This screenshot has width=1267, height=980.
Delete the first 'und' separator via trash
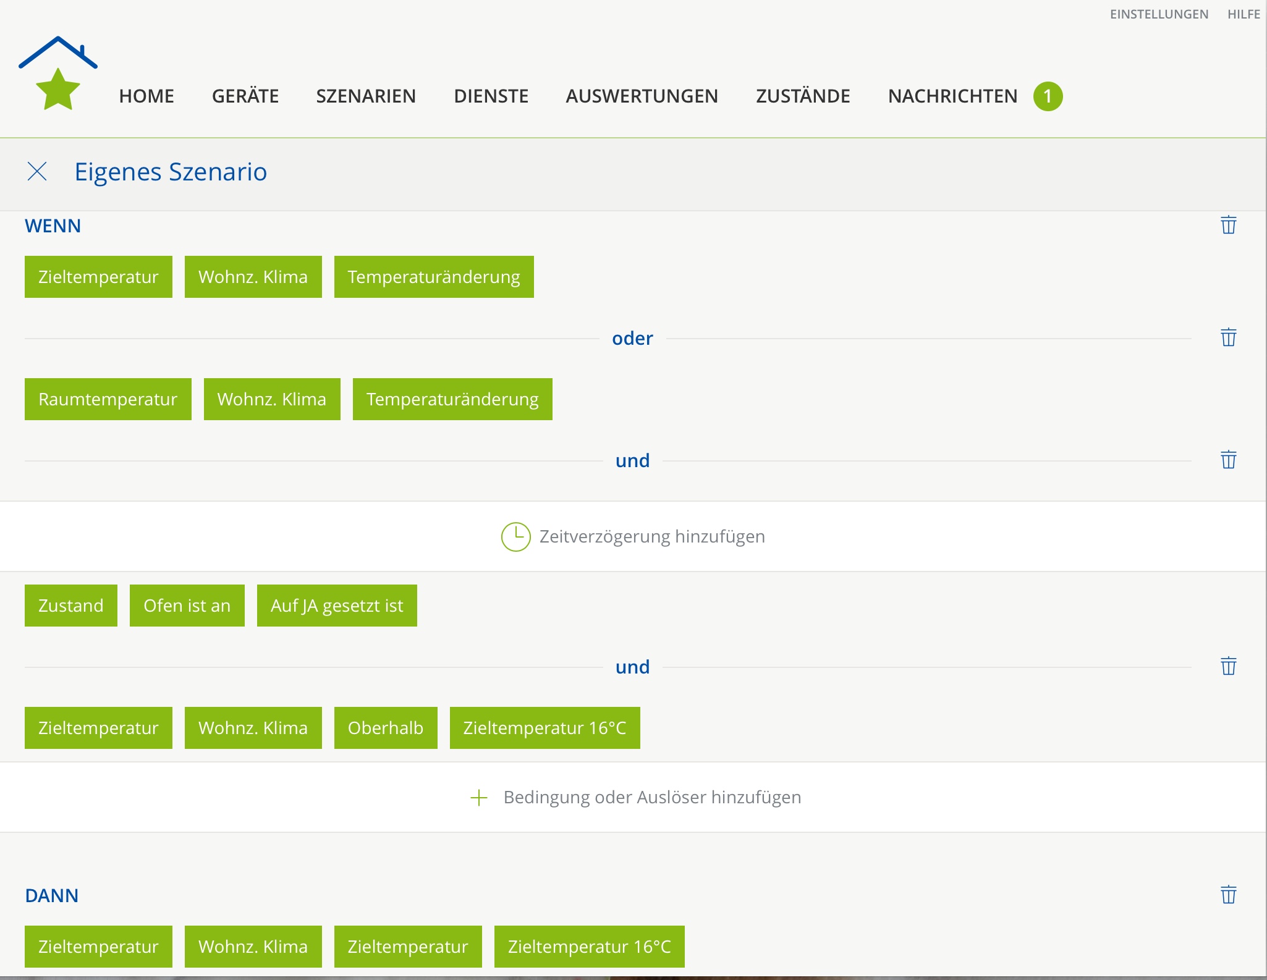click(1228, 460)
